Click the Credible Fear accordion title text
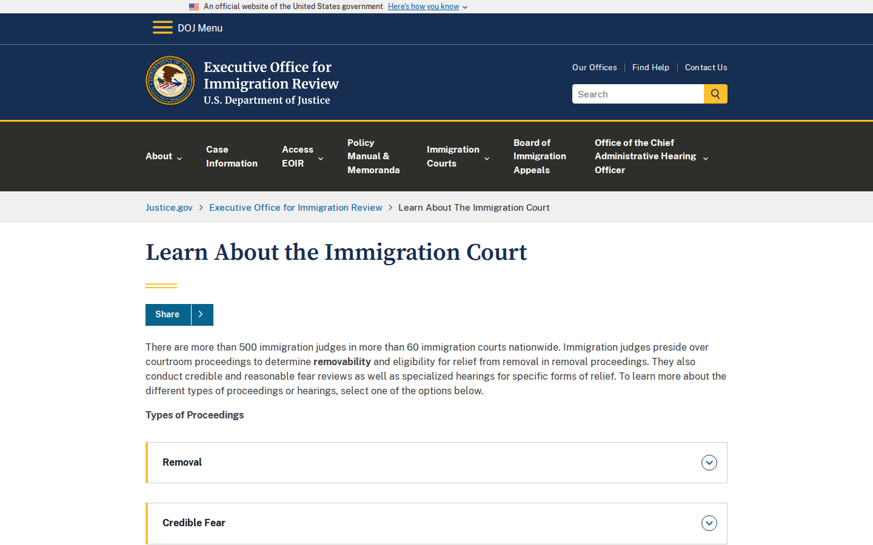The image size is (873, 545). coord(194,523)
